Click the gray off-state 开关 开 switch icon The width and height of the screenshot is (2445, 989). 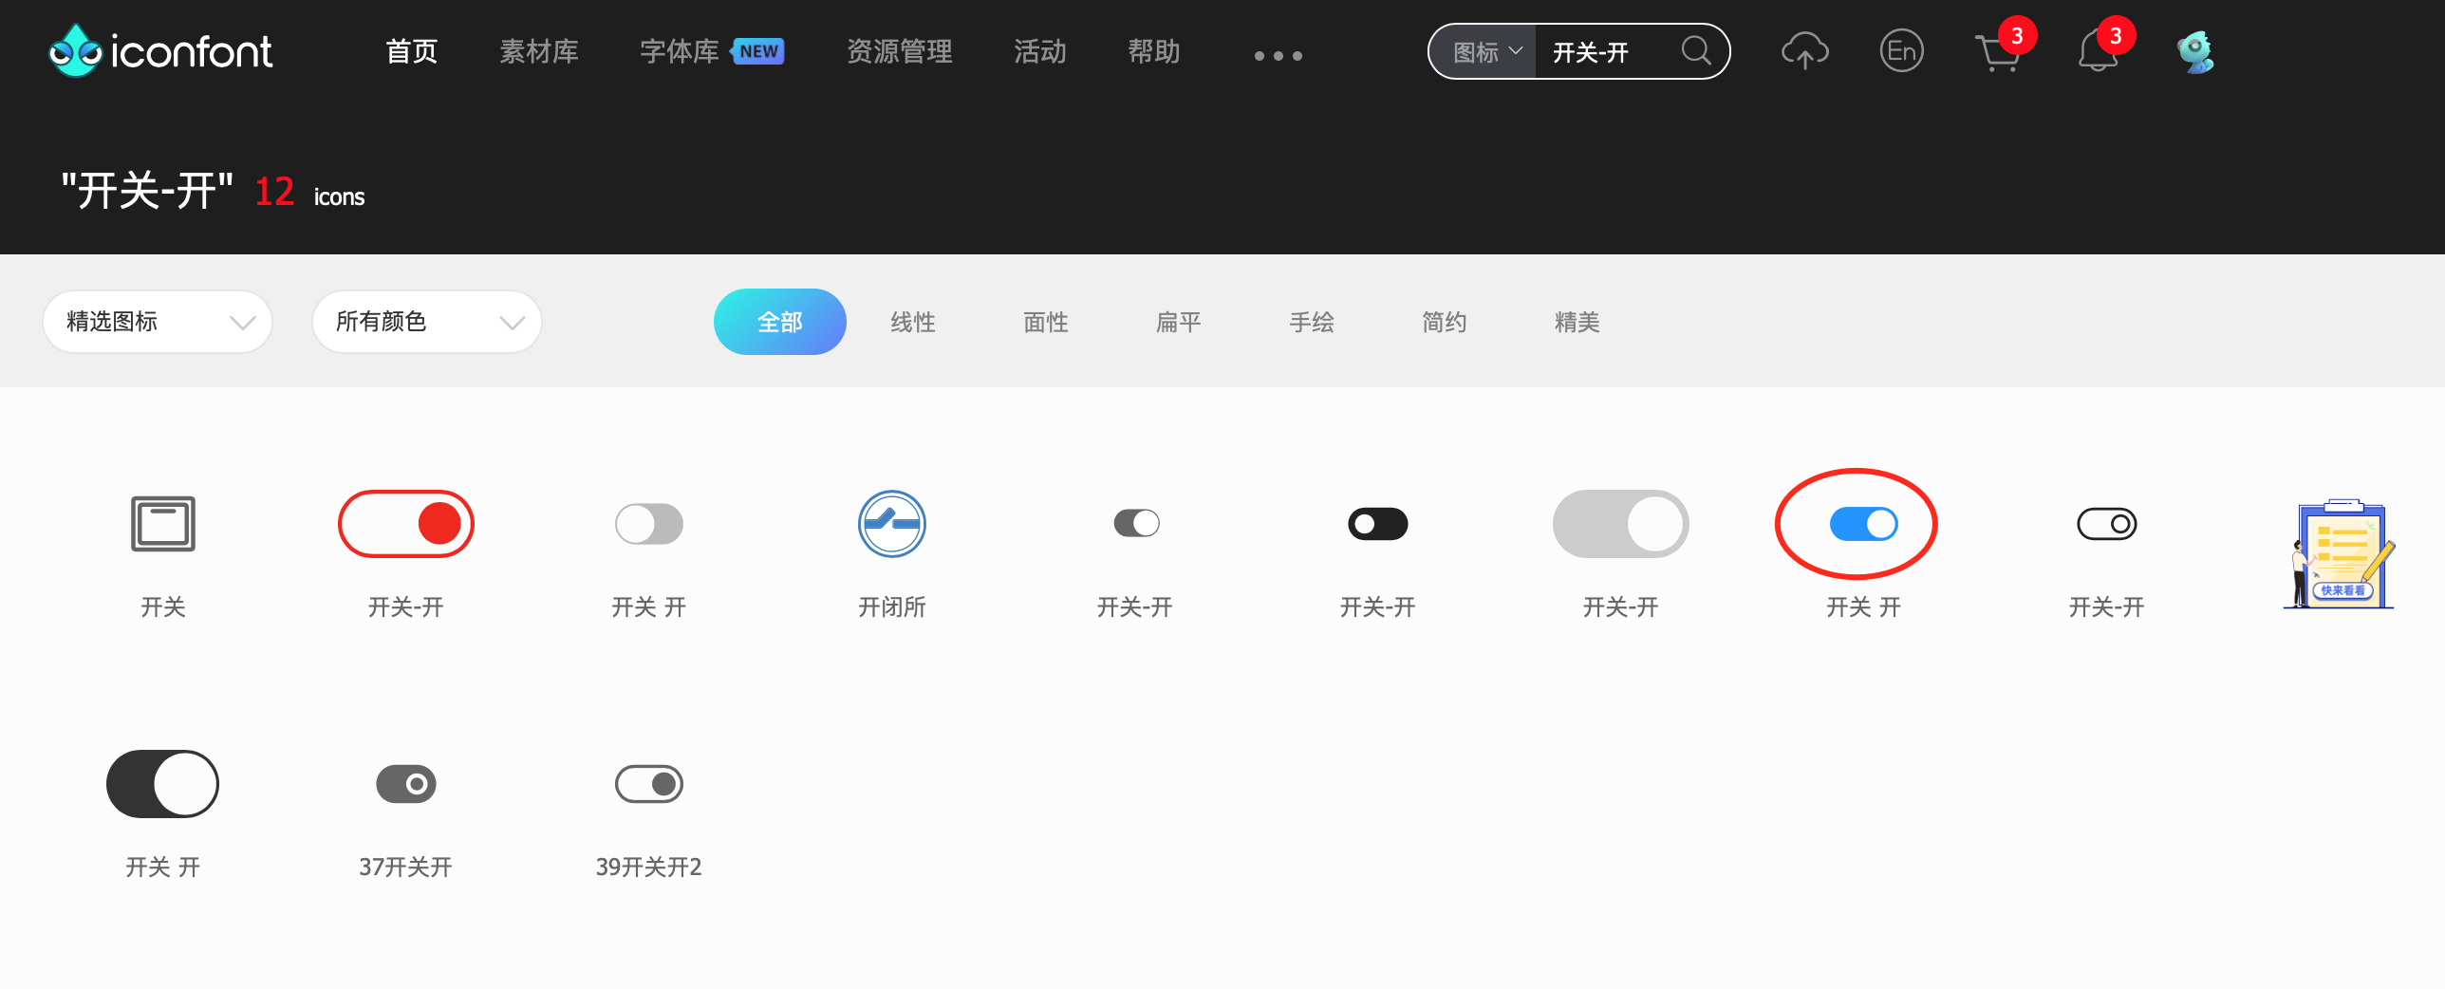(x=648, y=523)
